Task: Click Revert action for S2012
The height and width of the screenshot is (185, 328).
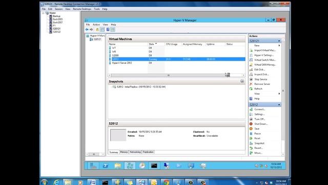Action: (258, 148)
